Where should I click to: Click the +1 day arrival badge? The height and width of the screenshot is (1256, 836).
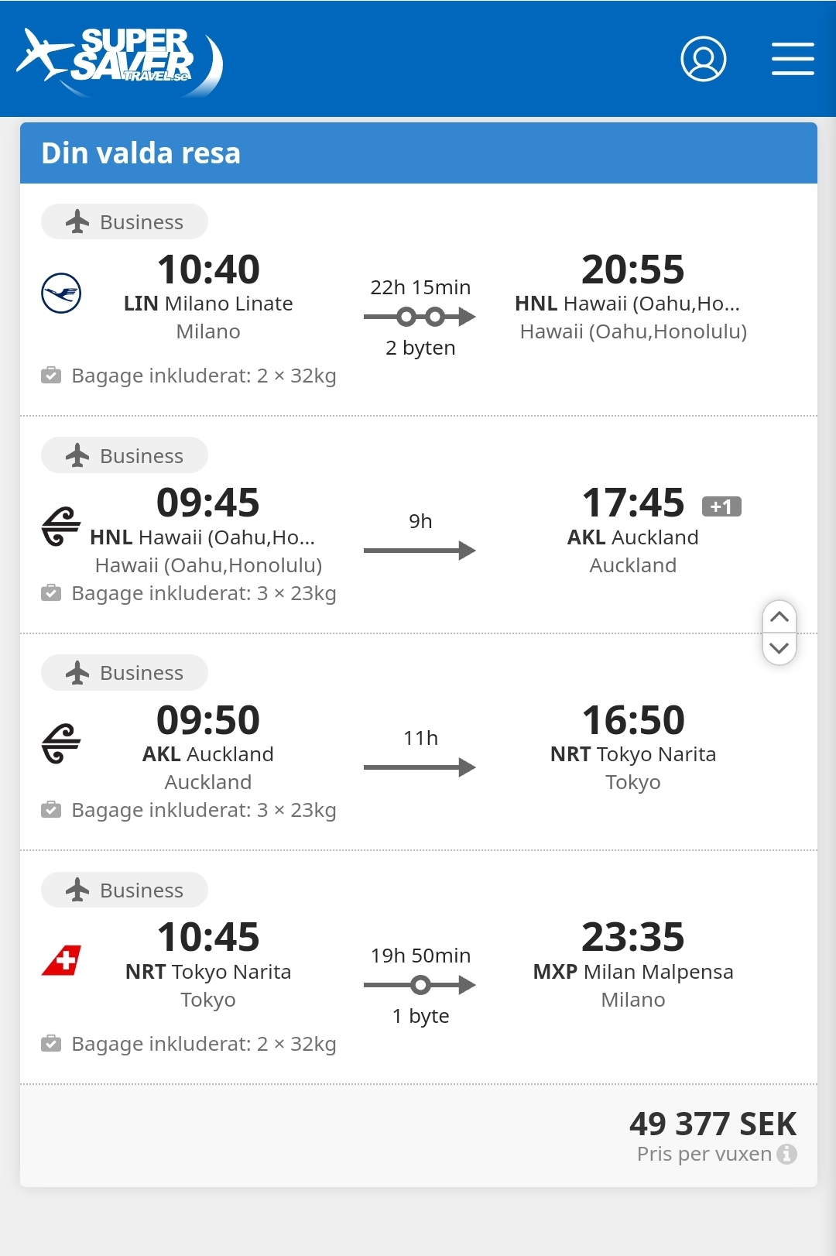pyautogui.click(x=721, y=506)
